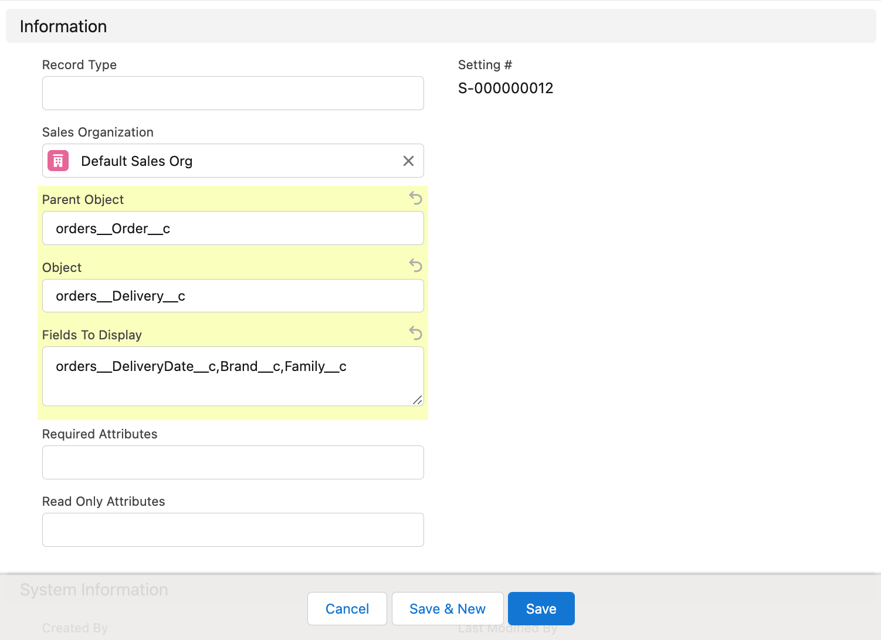Click into the Record Type field

(233, 93)
